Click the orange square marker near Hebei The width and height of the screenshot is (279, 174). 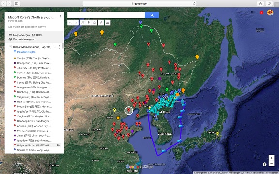[118, 118]
